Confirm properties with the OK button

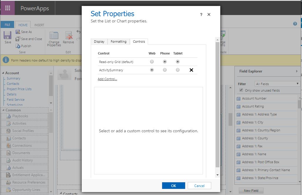pyautogui.click(x=173, y=186)
